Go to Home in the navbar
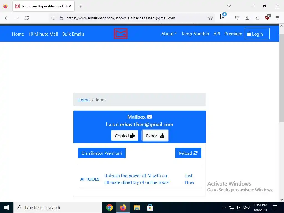This screenshot has height=213, width=284. pyautogui.click(x=18, y=34)
